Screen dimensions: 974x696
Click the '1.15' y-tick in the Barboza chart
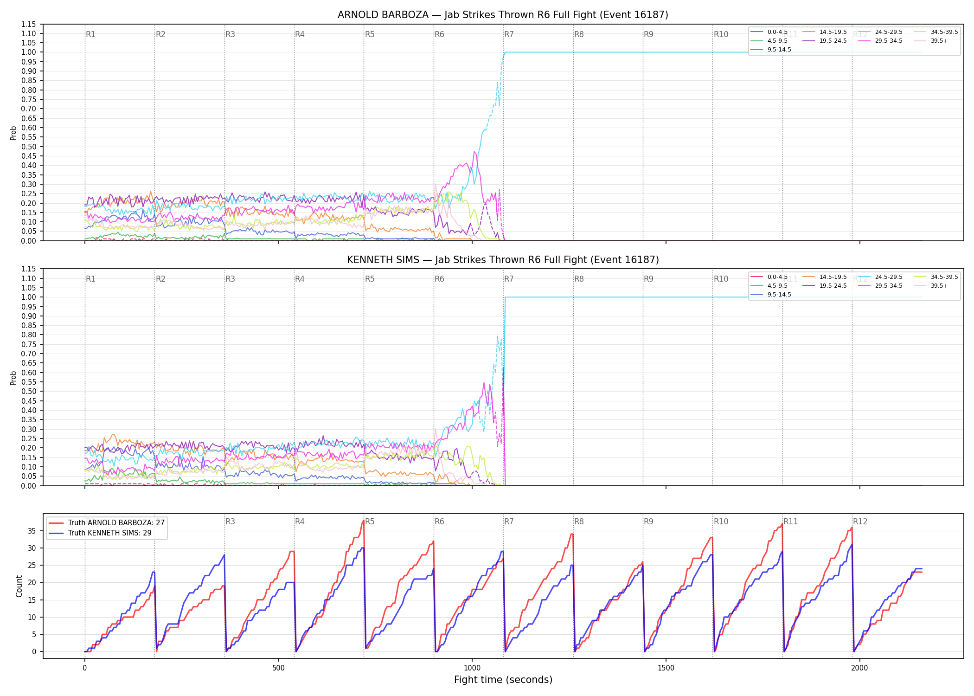(29, 24)
